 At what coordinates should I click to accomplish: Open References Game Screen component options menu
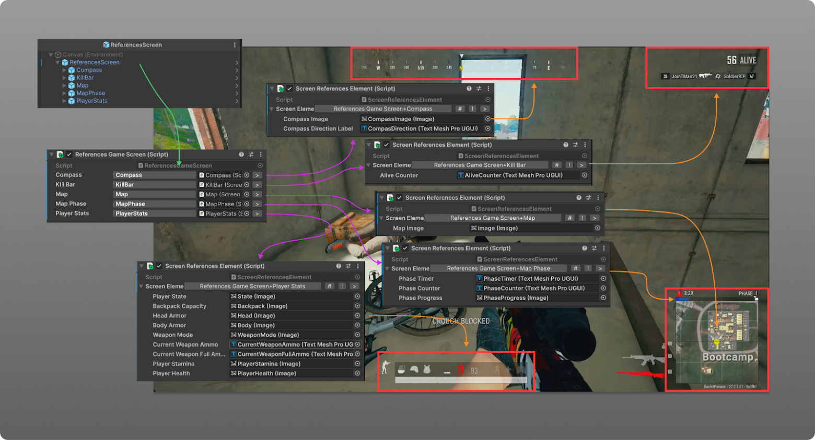261,154
